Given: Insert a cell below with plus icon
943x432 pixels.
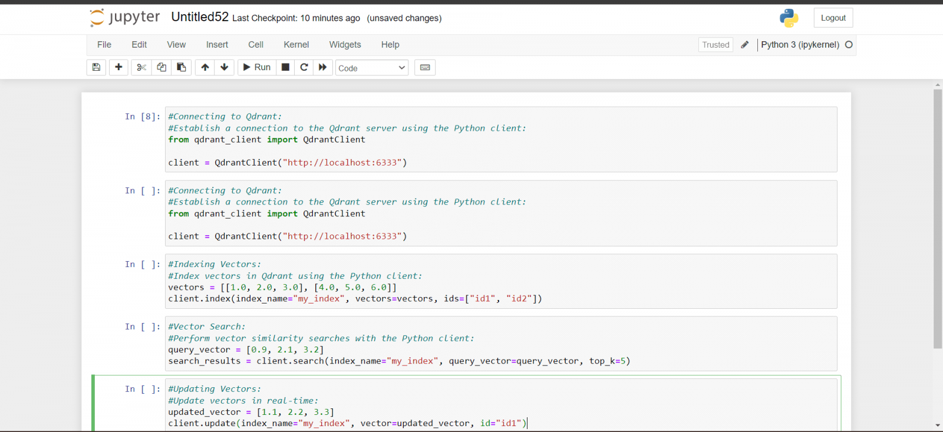Looking at the screenshot, I should click(118, 67).
